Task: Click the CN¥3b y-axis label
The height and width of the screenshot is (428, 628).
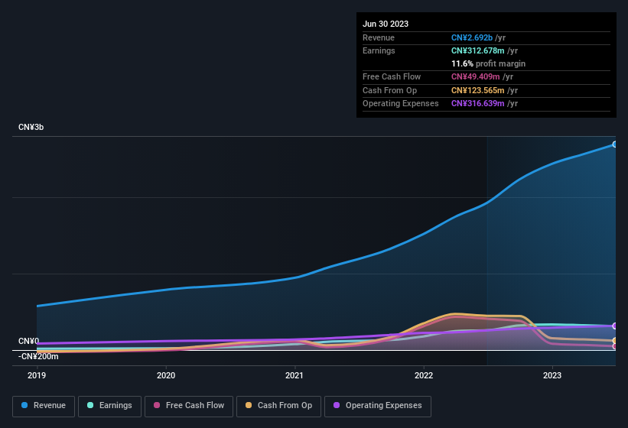Action: tap(31, 127)
